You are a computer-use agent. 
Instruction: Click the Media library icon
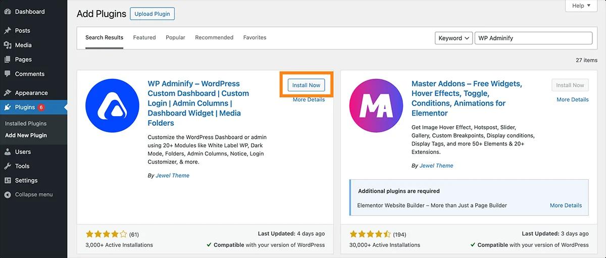[8, 45]
